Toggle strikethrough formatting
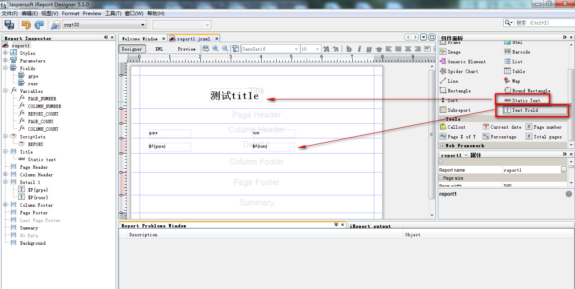The width and height of the screenshot is (575, 289). 378,49
